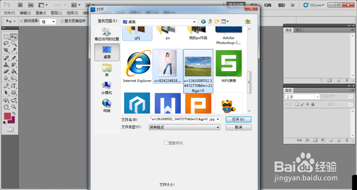Create a new folder in Open dialog
This screenshot has width=357, height=190.
click(x=217, y=22)
